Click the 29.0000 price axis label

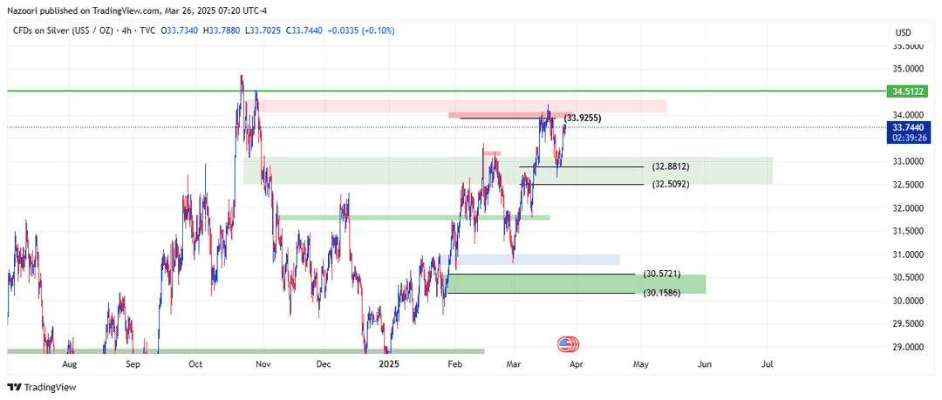(908, 347)
